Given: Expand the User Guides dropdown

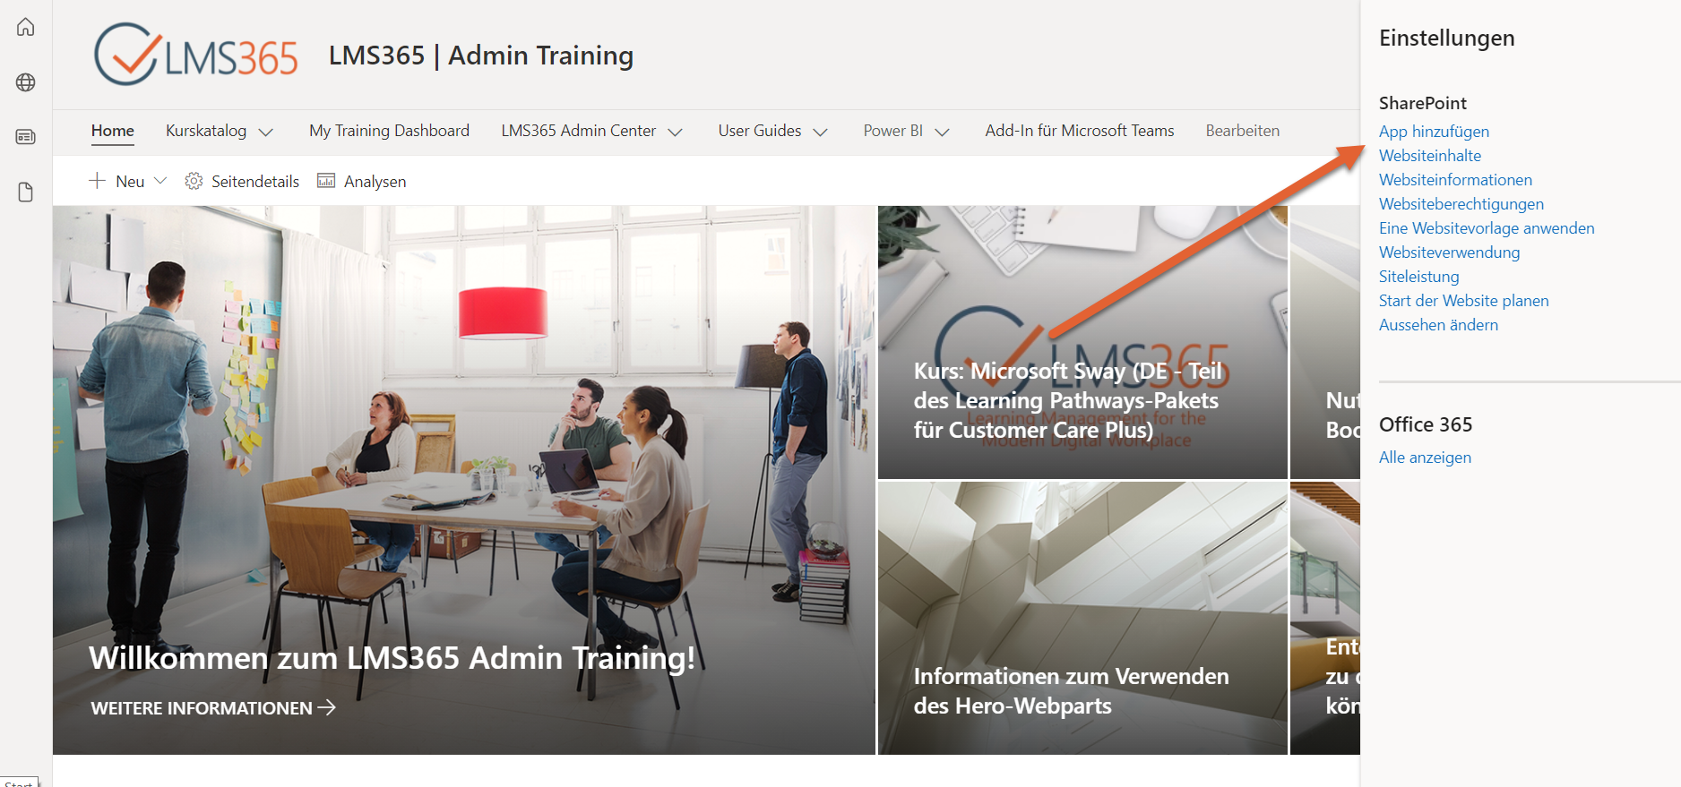Looking at the screenshot, I should (820, 133).
